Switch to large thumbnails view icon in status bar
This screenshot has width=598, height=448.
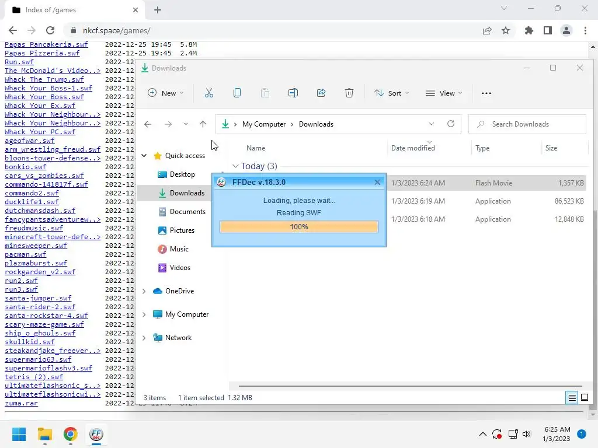pyautogui.click(x=584, y=398)
